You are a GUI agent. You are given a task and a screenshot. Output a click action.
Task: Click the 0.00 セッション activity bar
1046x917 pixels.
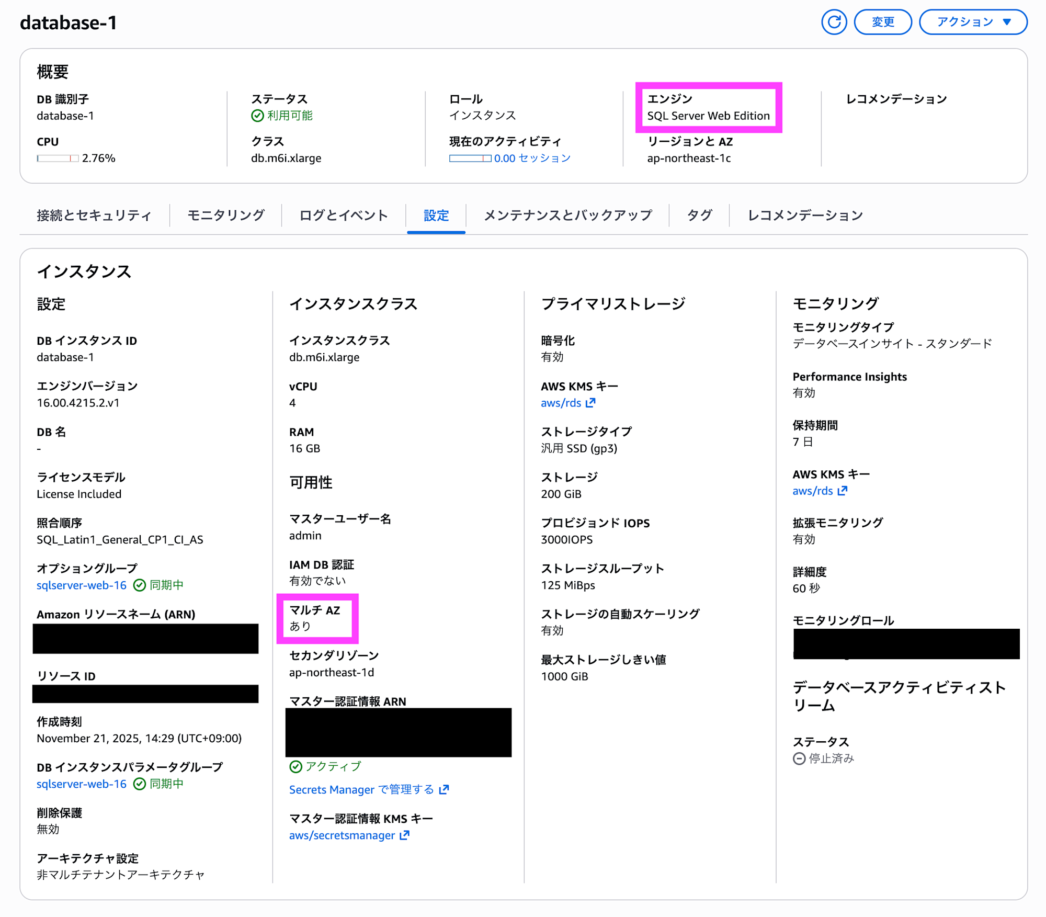[x=470, y=157]
